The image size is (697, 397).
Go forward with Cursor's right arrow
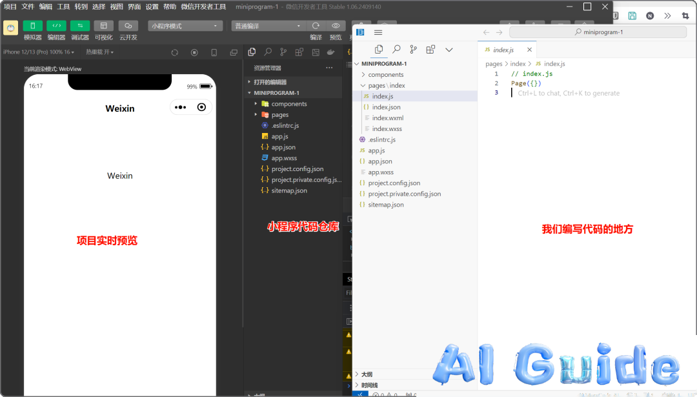[x=499, y=32]
